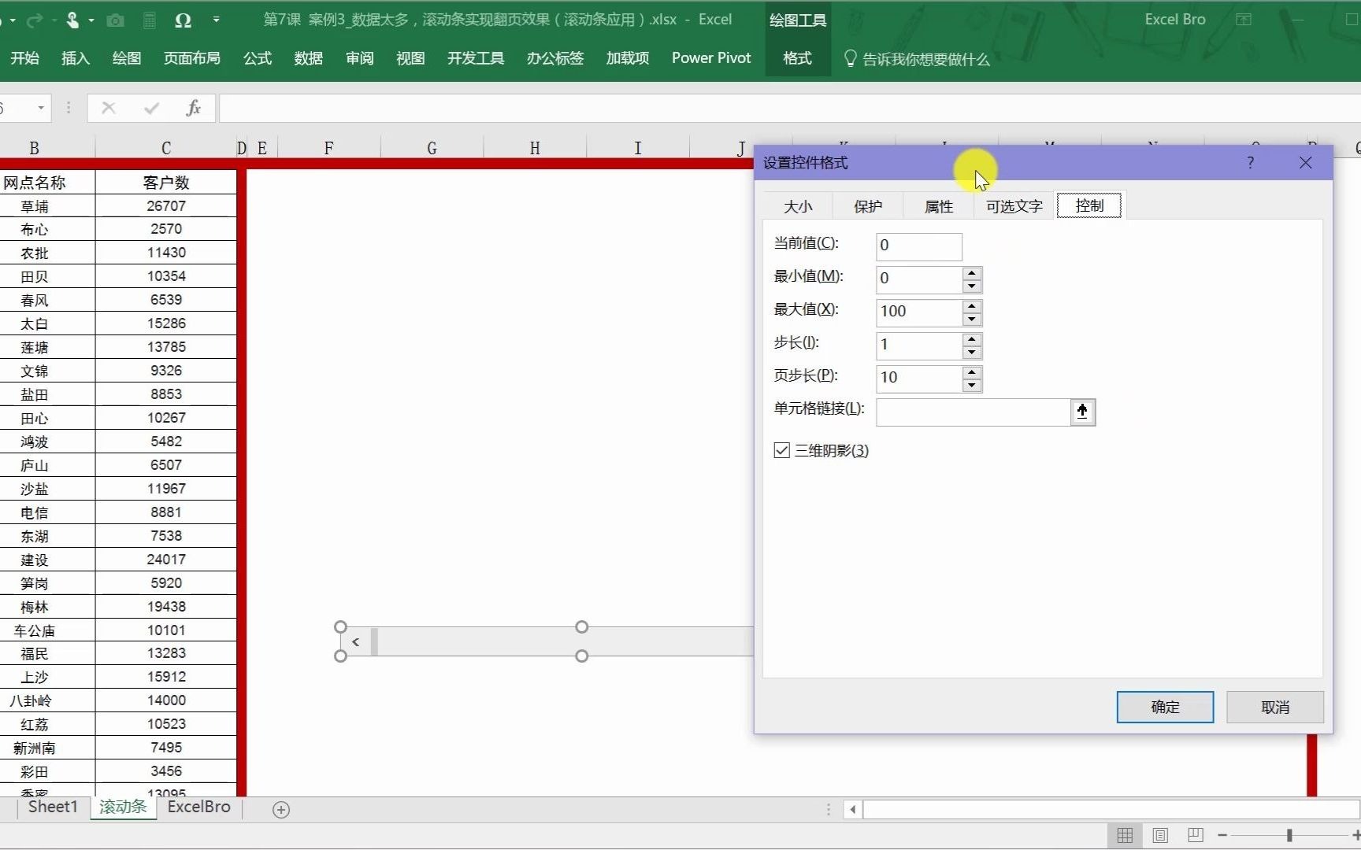Increase 步长 with up spinner
Image resolution: width=1361 pixels, height=850 pixels.
pyautogui.click(x=972, y=339)
